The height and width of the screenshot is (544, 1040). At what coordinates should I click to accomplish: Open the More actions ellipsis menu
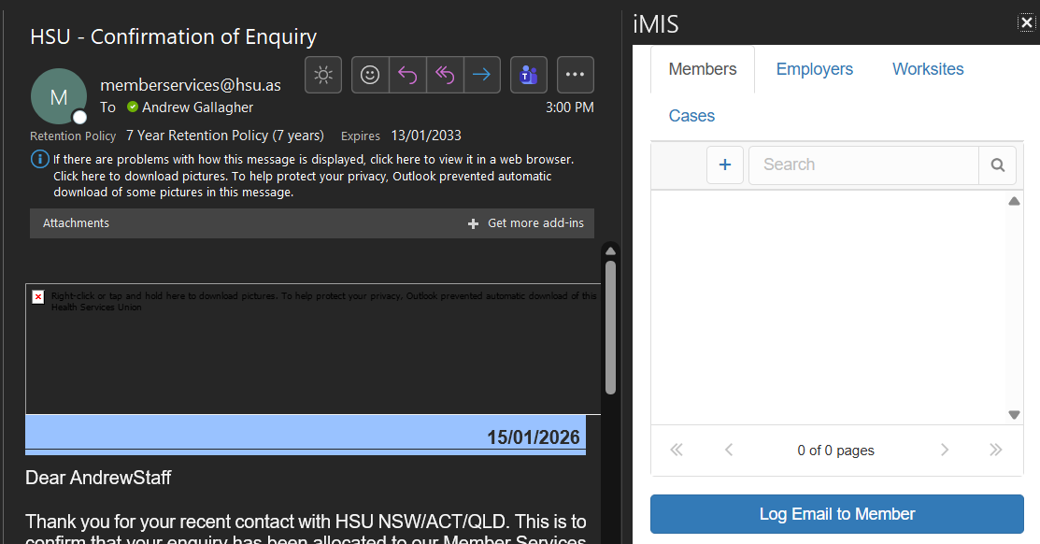click(576, 75)
